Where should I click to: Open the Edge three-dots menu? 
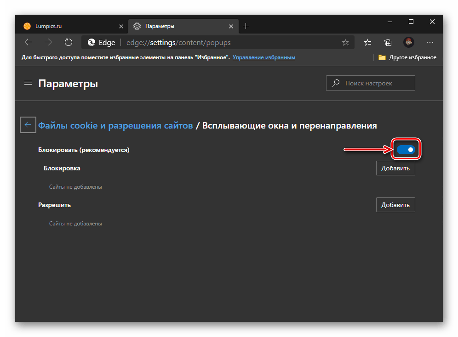[x=430, y=43]
